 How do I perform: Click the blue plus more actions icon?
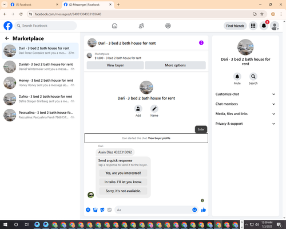88,210
